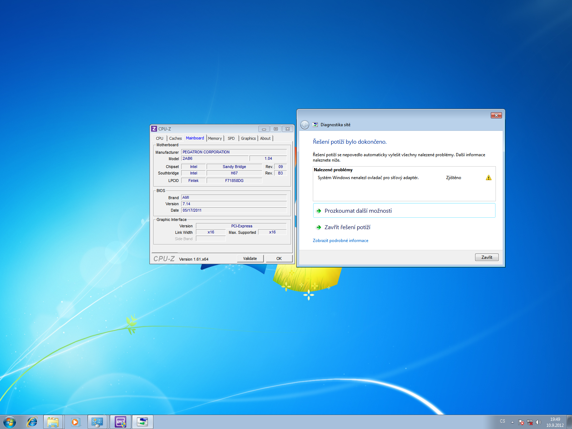Click OK in CPU-Z
This screenshot has width=572, height=429.
tap(279, 258)
